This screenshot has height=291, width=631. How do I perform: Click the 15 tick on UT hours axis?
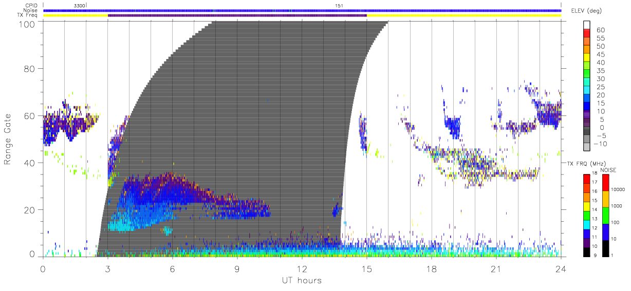point(367,268)
